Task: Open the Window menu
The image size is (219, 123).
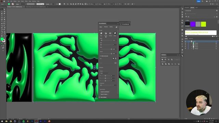Action: click(x=34, y=1)
